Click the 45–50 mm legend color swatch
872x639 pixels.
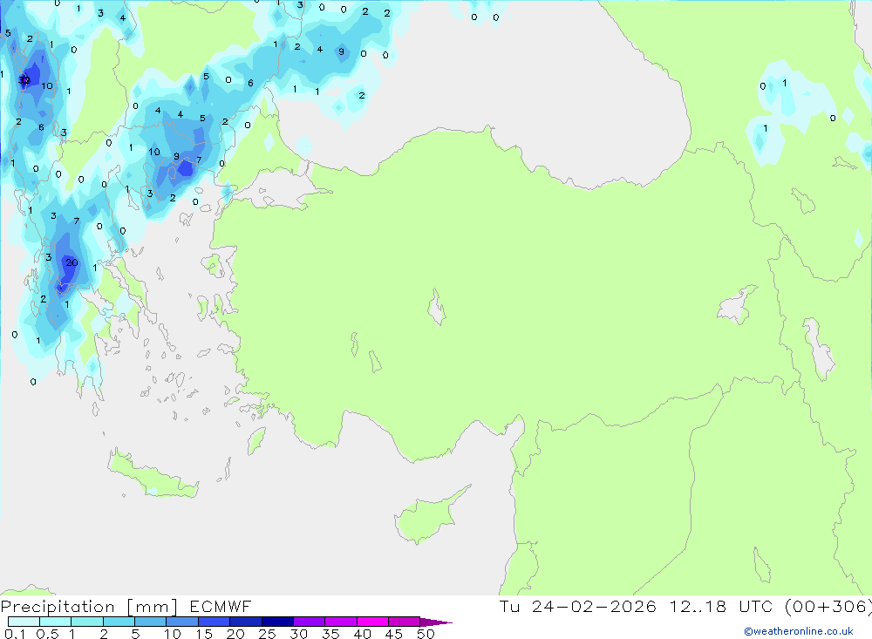pyautogui.click(x=404, y=622)
